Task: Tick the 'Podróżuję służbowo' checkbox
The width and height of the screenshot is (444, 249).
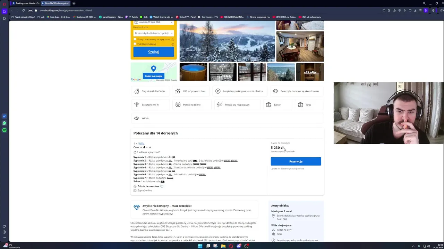Action: point(135,44)
